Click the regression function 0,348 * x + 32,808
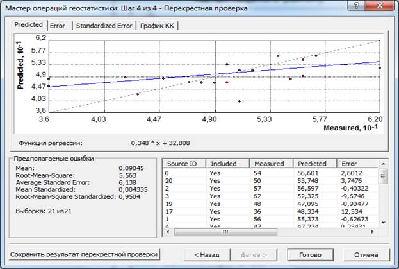Image resolution: width=399 pixels, height=269 pixels. (x=160, y=143)
